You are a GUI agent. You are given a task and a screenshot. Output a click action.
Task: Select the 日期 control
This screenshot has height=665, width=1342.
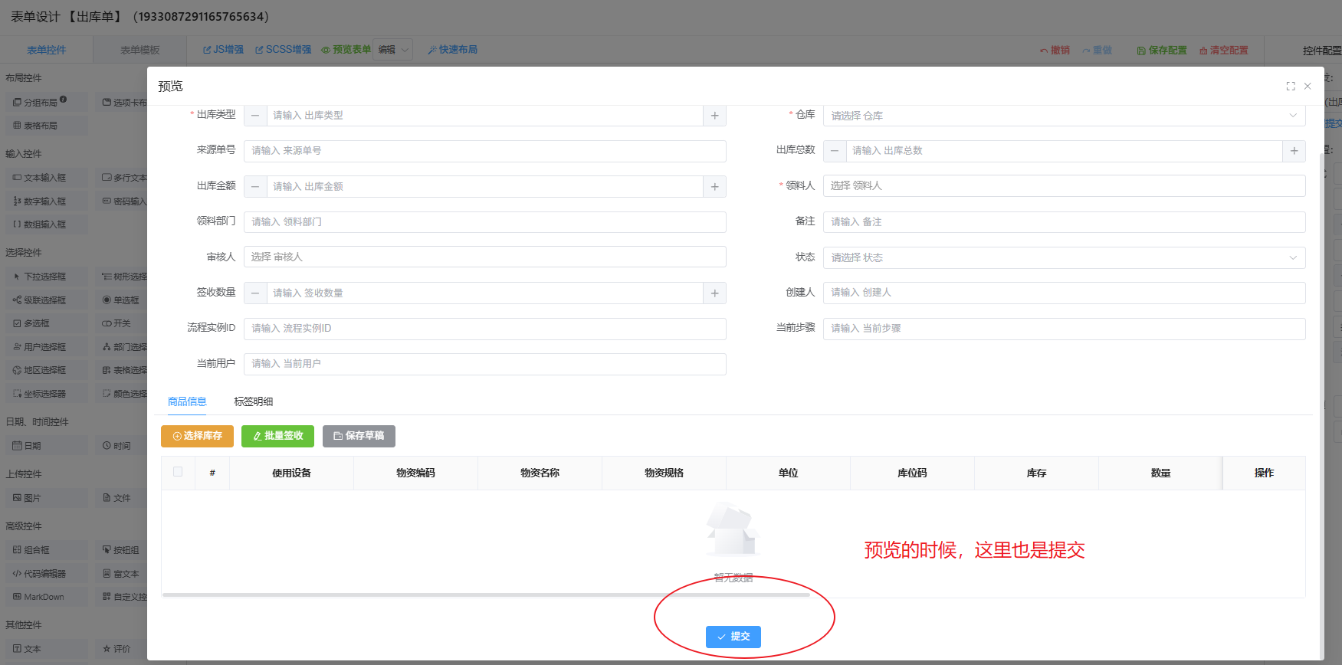[46, 446]
